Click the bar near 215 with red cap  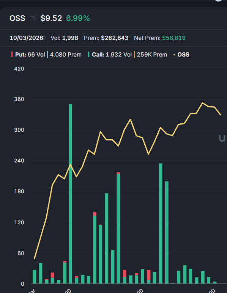pyautogui.click(x=118, y=228)
